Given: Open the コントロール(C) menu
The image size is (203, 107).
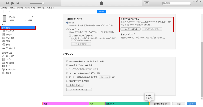Looking at the screenshot, I should [30, 8].
